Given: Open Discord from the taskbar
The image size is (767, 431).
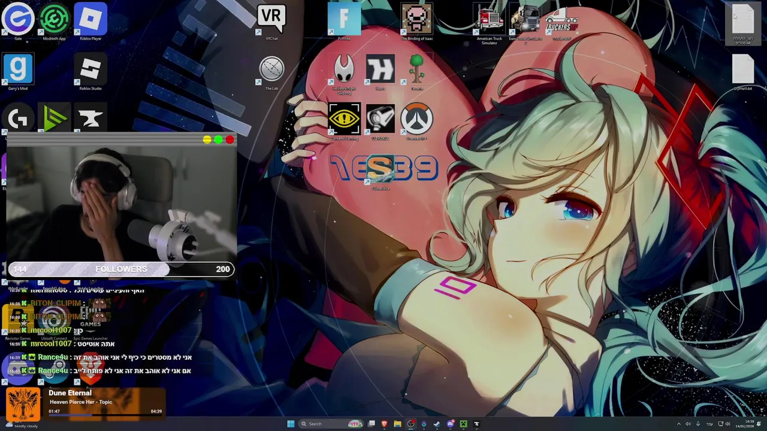Looking at the screenshot, I should click(x=450, y=424).
